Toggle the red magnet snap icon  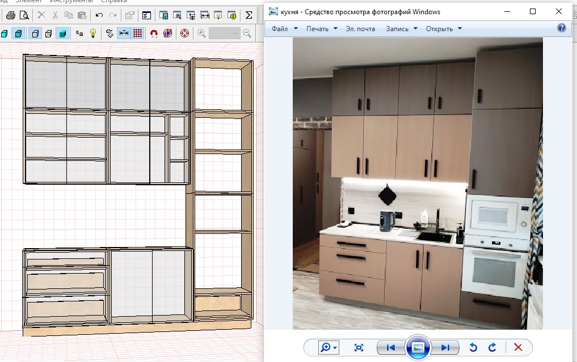[x=154, y=33]
